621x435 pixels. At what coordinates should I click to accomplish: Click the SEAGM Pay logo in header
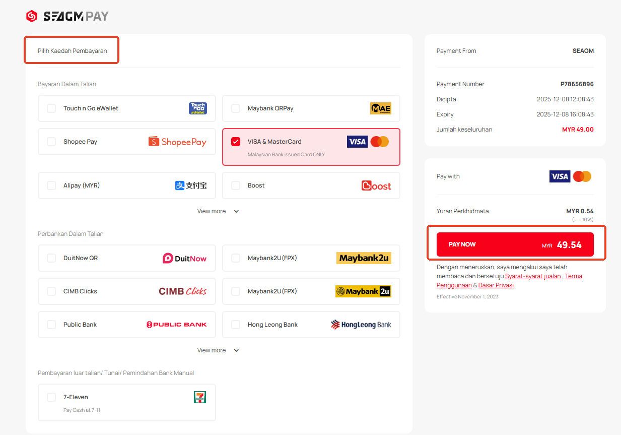coord(67,17)
